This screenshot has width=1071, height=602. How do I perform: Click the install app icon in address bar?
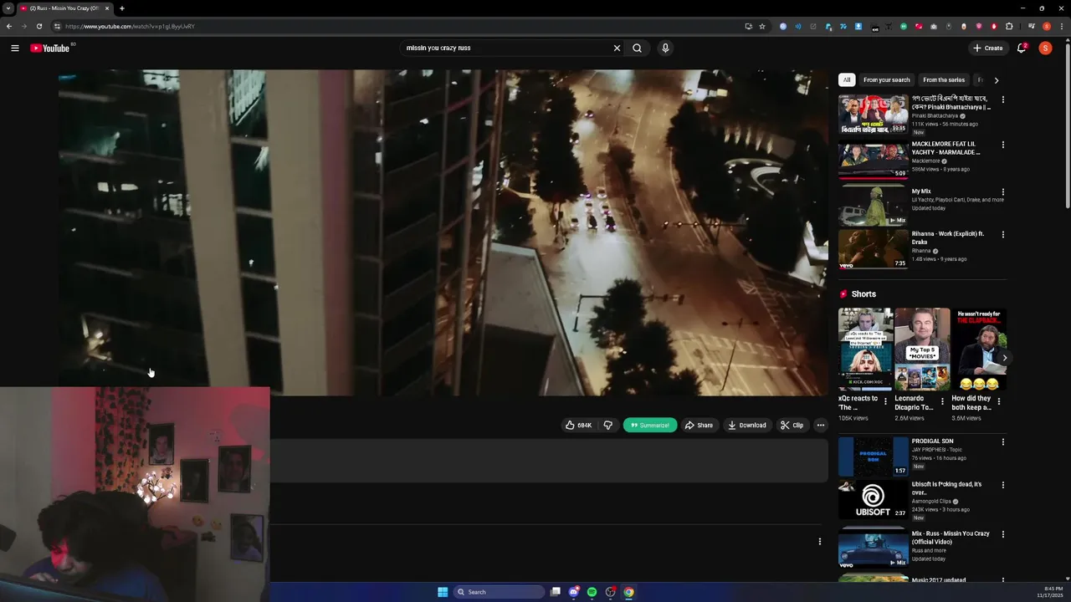coord(748,26)
